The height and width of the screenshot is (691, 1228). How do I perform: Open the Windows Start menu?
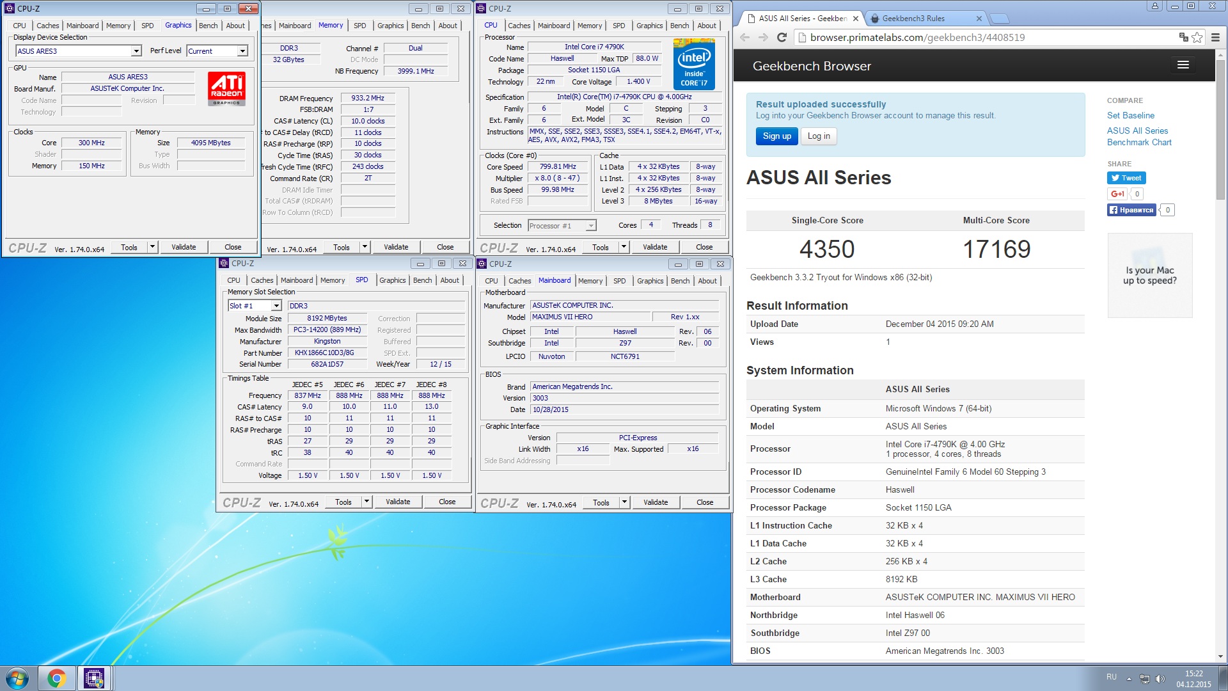pyautogui.click(x=17, y=678)
